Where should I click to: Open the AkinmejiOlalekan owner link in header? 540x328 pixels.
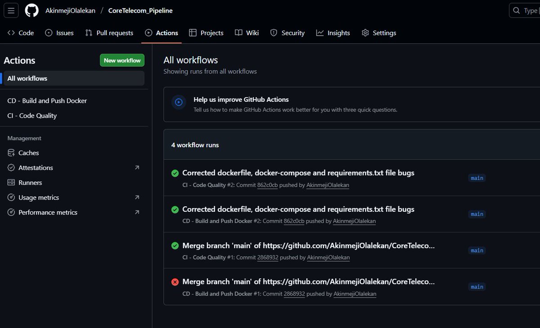pyautogui.click(x=70, y=10)
